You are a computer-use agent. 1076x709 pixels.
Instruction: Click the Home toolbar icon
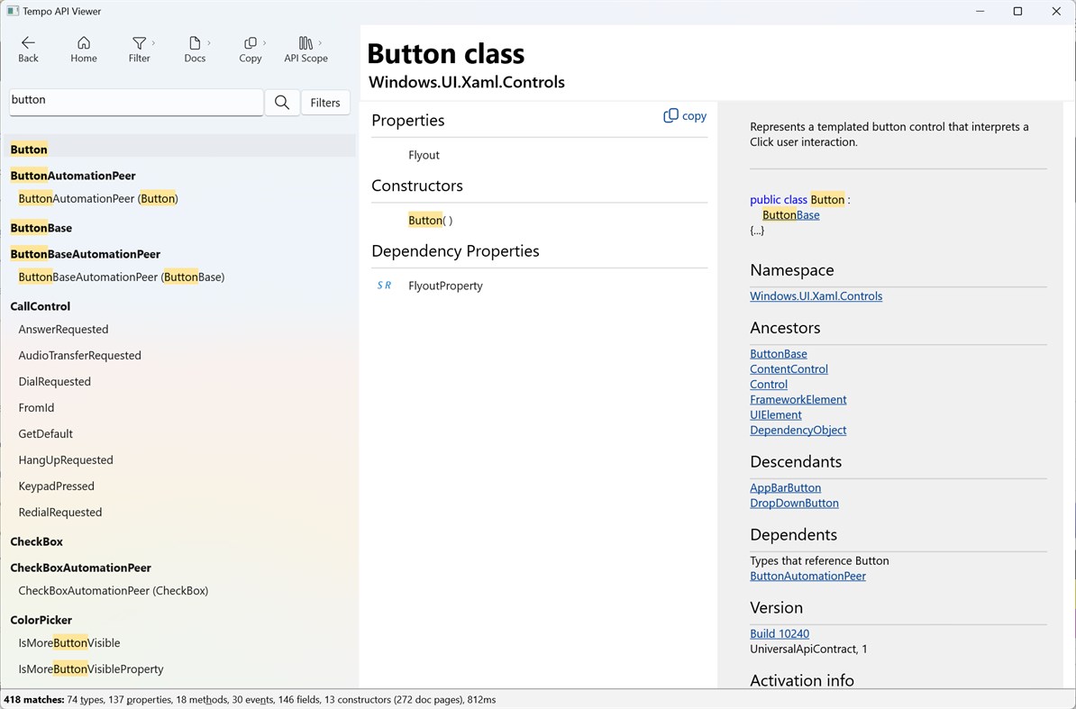(83, 42)
